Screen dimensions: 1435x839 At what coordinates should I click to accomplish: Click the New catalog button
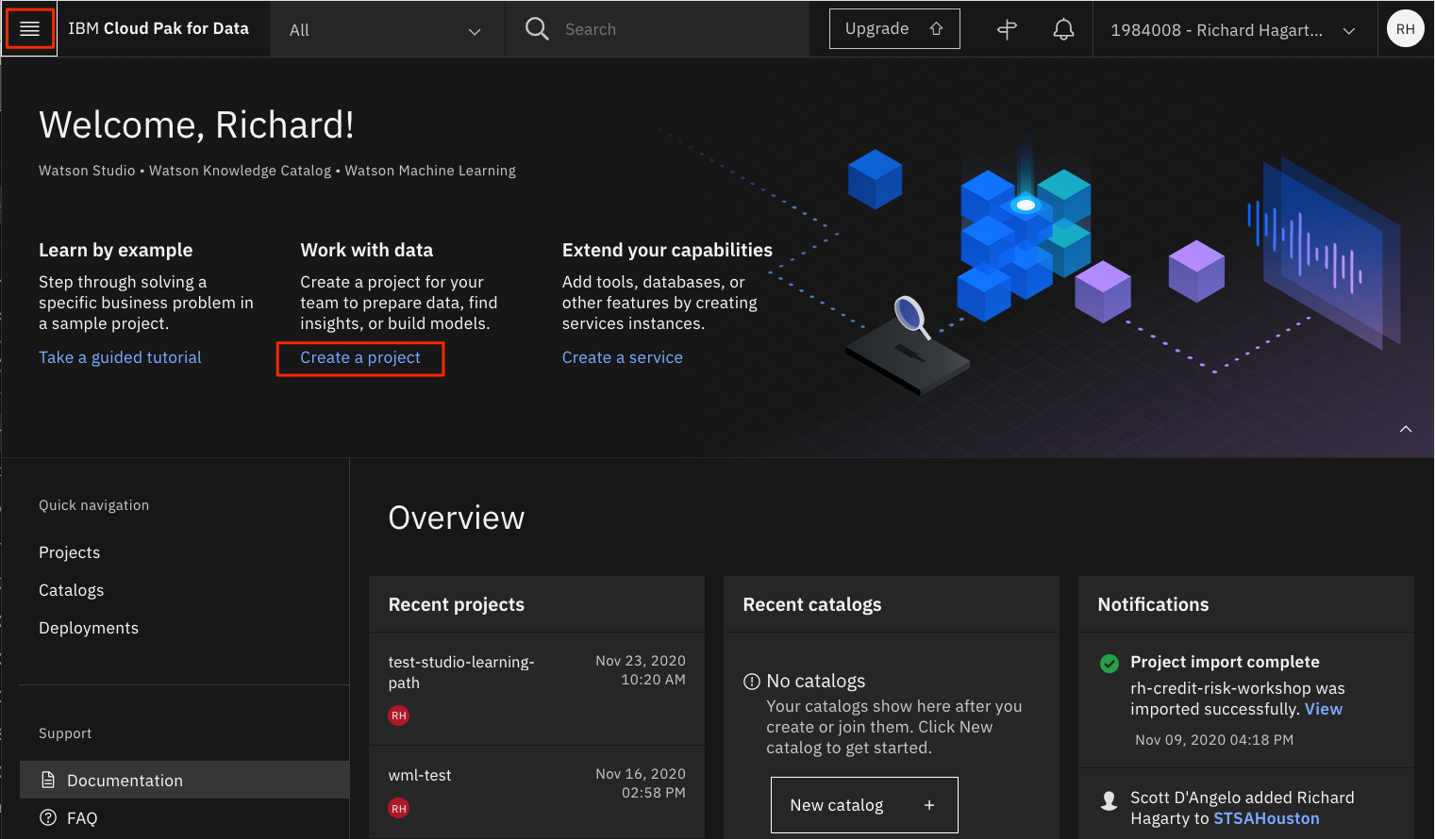coord(864,805)
